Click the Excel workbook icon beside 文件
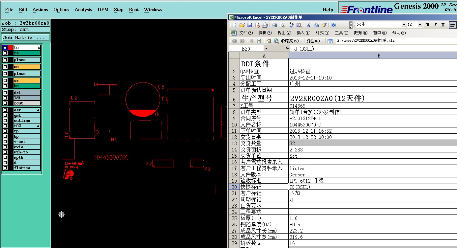Viewport: 457px width, 248px height. (234, 33)
